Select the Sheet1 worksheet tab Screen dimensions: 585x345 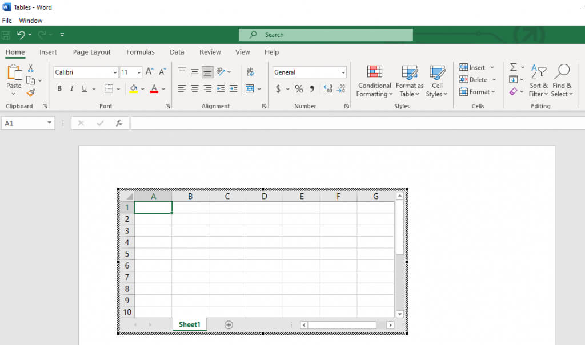coord(190,324)
